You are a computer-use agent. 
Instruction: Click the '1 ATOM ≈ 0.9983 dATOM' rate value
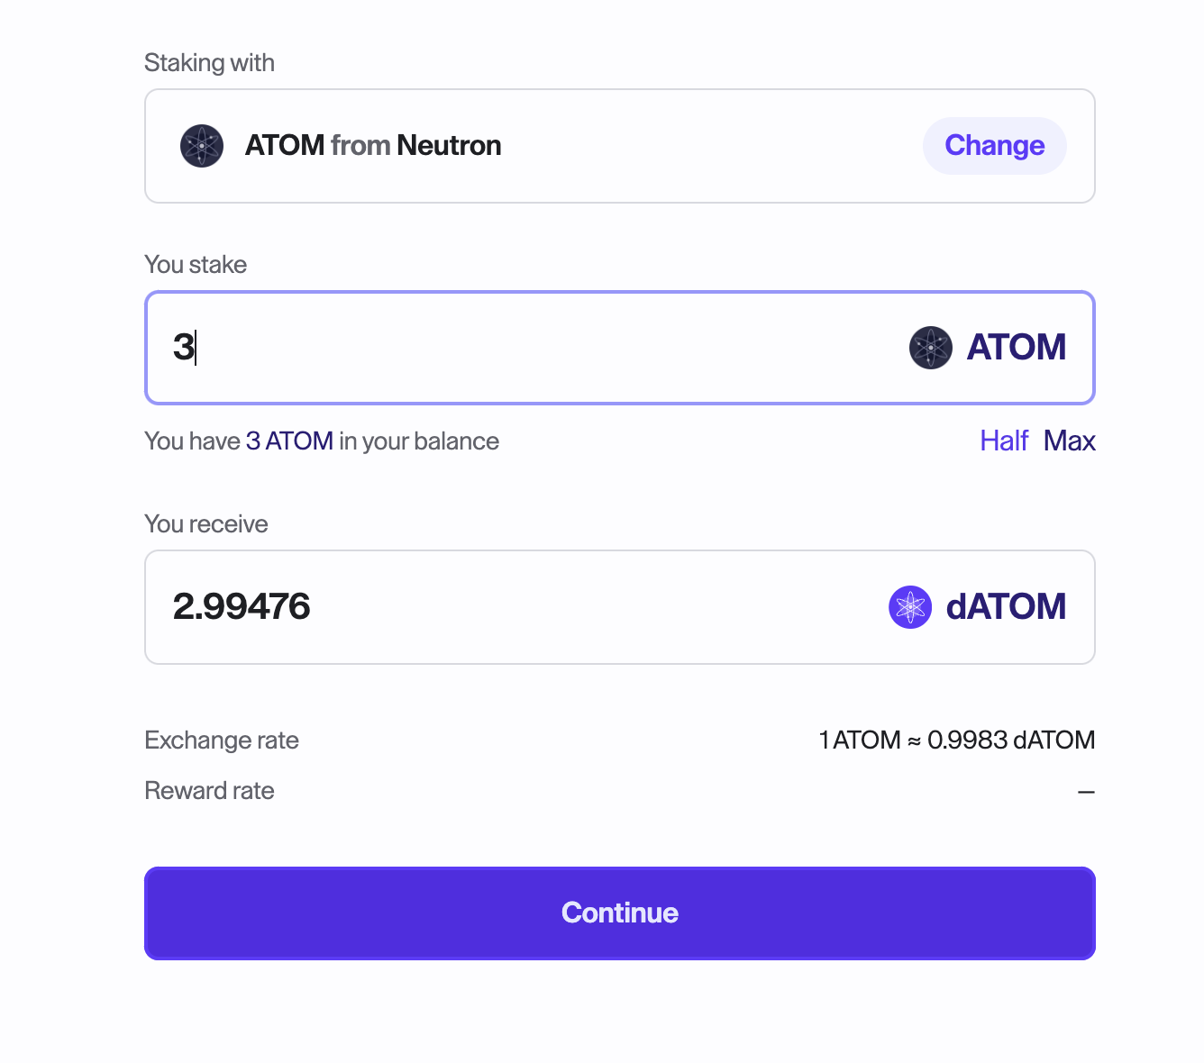[x=956, y=740]
